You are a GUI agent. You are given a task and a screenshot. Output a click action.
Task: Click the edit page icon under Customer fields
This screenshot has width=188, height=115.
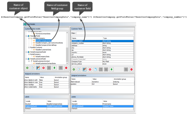pos(79,69)
